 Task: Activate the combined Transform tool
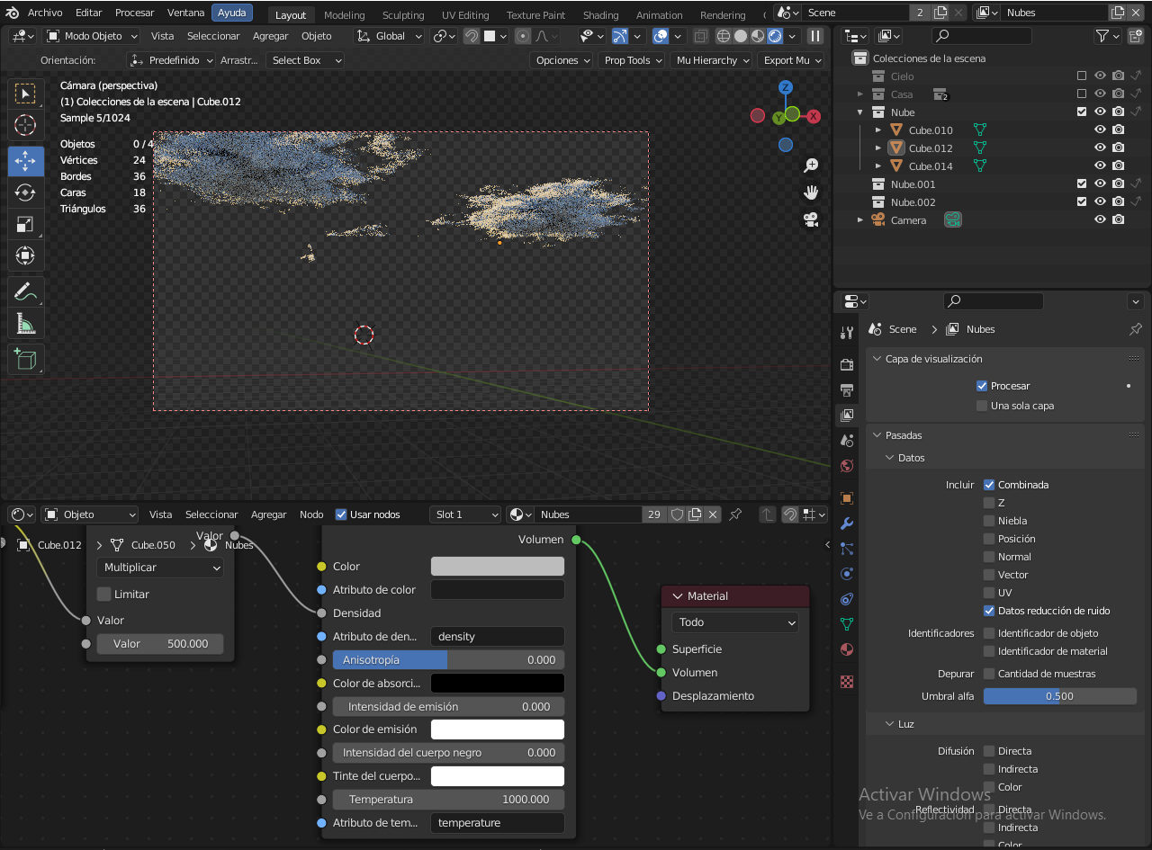pos(26,255)
